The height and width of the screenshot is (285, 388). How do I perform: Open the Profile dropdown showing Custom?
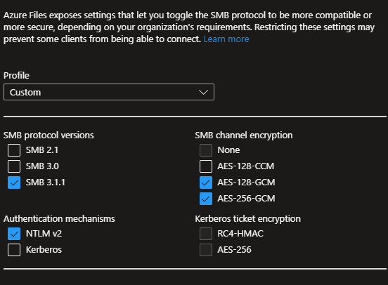point(109,92)
